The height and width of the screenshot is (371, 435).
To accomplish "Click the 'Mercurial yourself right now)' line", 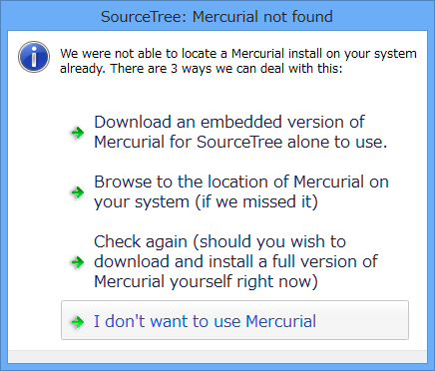I will coord(206,281).
